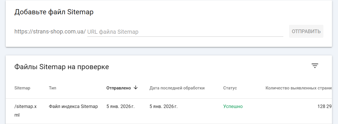Click the green Успешно status
Image resolution: width=338 pixels, height=124 pixels.
(233, 107)
